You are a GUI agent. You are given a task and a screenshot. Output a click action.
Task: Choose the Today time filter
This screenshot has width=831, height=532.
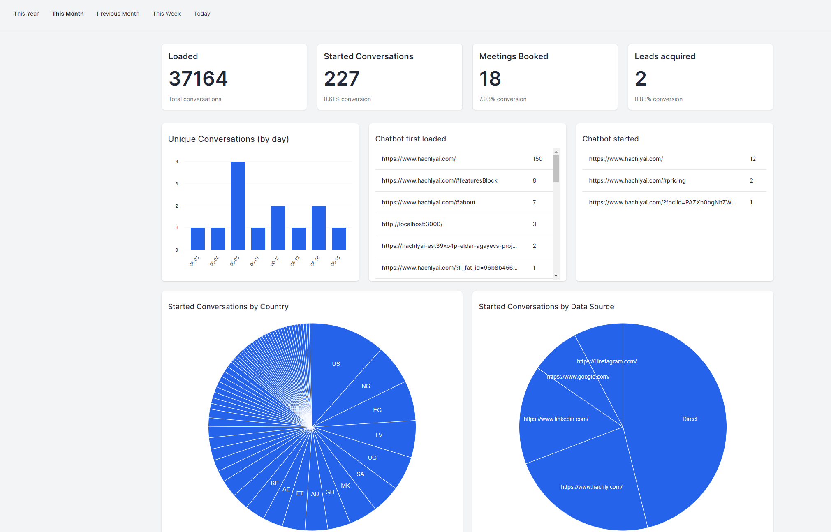(202, 14)
